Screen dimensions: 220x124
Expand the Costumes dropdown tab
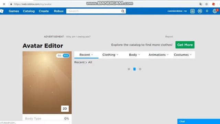click(x=183, y=55)
